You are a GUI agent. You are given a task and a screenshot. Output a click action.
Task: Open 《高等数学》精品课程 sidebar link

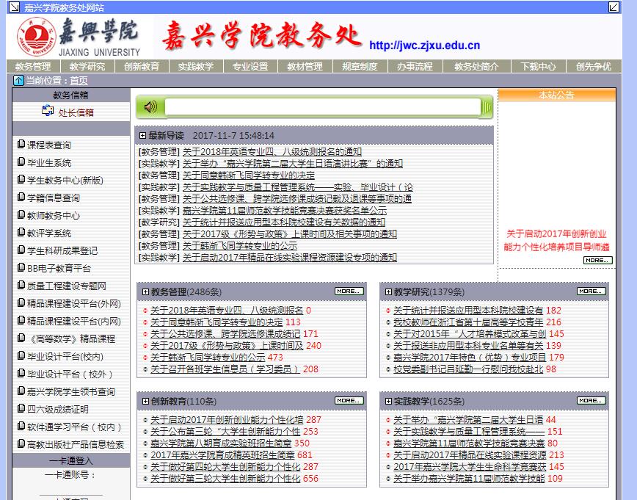71,338
